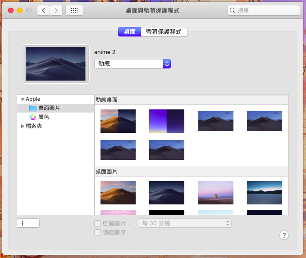
Task: Select the purple gradient dynamic wallpaper thumbnail
Action: tap(167, 121)
